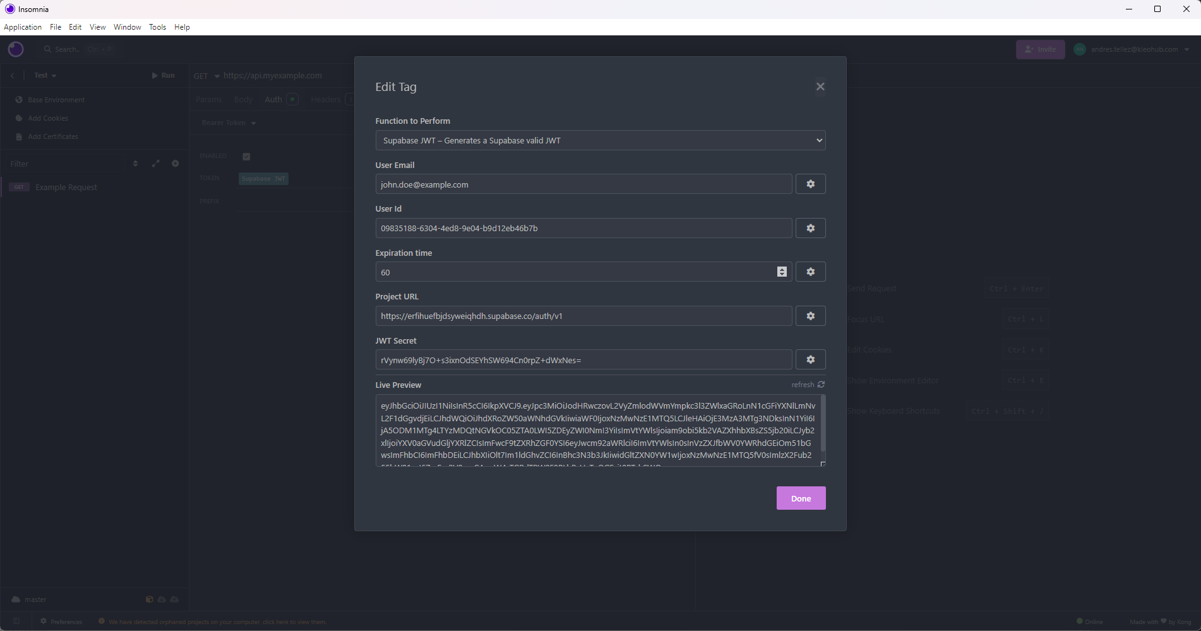The height and width of the screenshot is (631, 1201).
Task: Open the GET method dropdown
Action: tap(206, 76)
